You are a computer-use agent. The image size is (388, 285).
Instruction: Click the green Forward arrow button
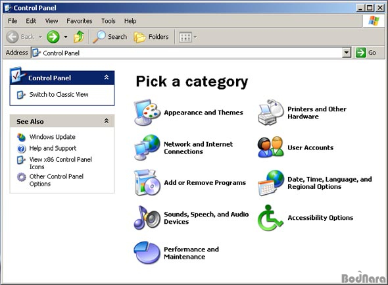[53, 37]
